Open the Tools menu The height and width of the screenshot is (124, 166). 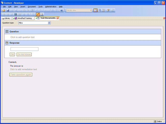coord(40,7)
